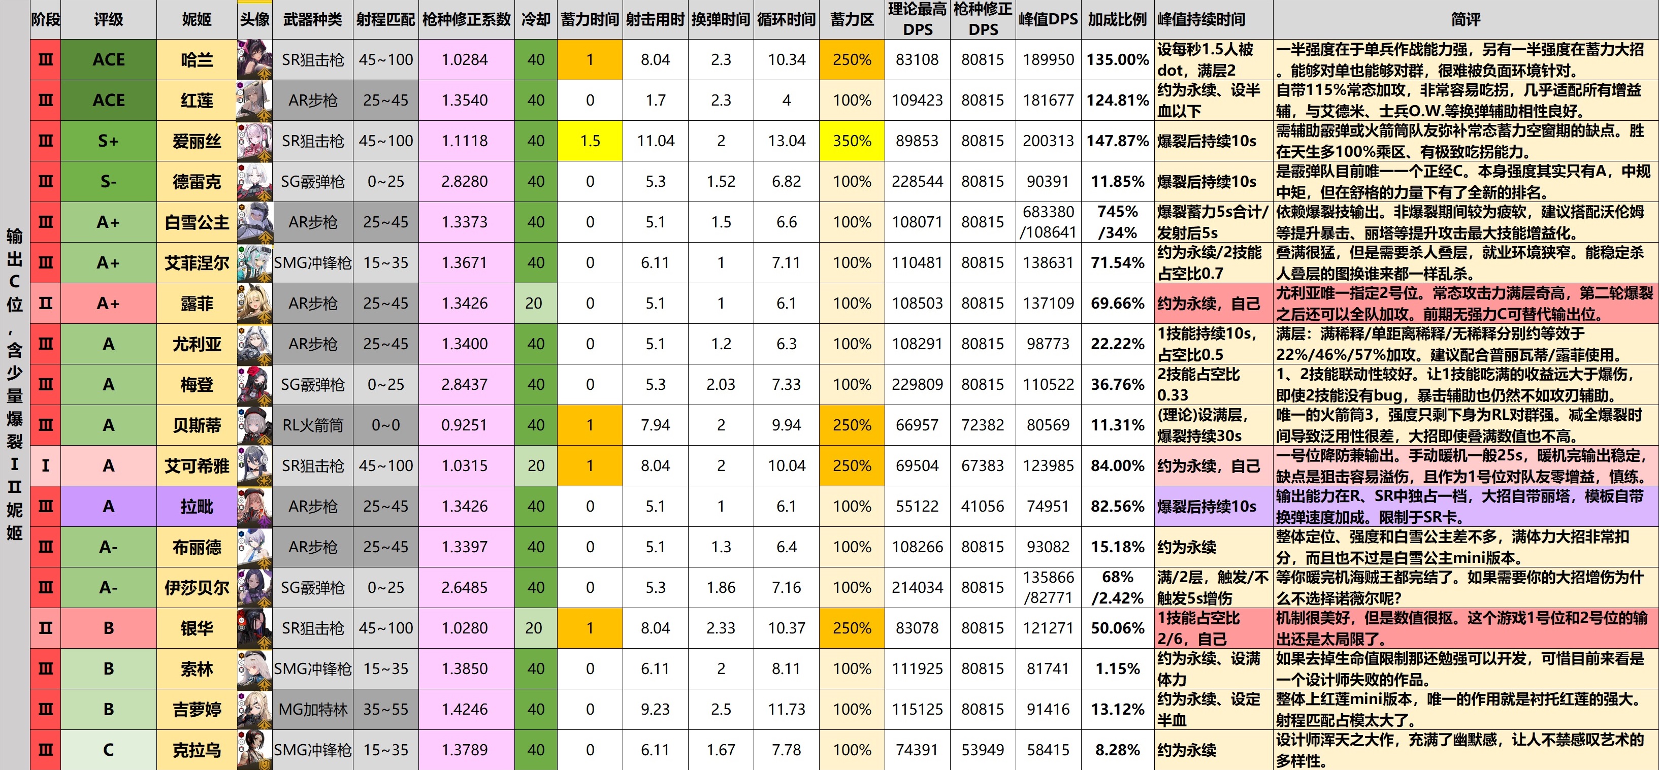Click the 简评 column header
Viewport: 1659px width, 770px height.
1465,19
